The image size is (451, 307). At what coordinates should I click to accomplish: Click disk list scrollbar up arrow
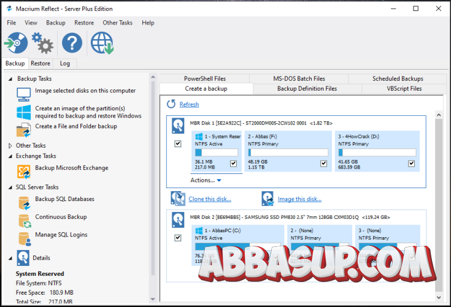tap(439, 115)
